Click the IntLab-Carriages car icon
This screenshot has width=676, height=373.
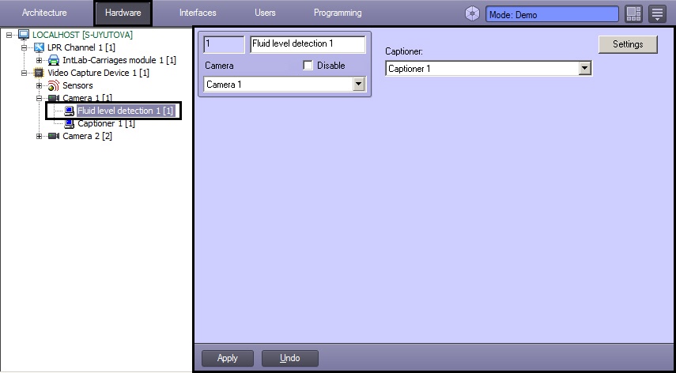point(54,60)
